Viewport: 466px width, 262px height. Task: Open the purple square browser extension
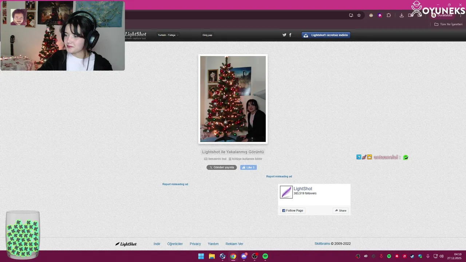pyautogui.click(x=380, y=15)
